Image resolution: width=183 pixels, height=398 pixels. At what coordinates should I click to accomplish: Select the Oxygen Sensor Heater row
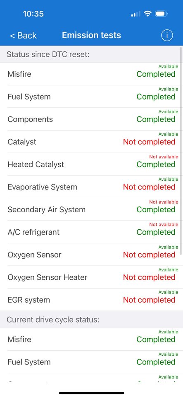[92, 277]
